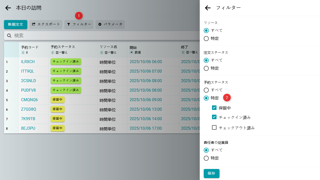Select 特定 under 責任者の従業員 section

click(x=206, y=158)
